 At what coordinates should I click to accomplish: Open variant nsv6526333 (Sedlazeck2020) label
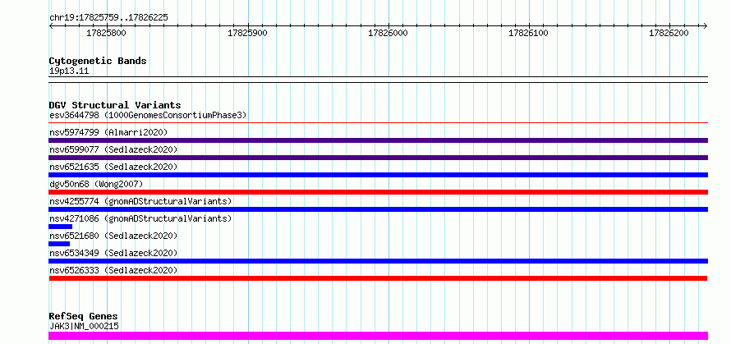pos(113,270)
